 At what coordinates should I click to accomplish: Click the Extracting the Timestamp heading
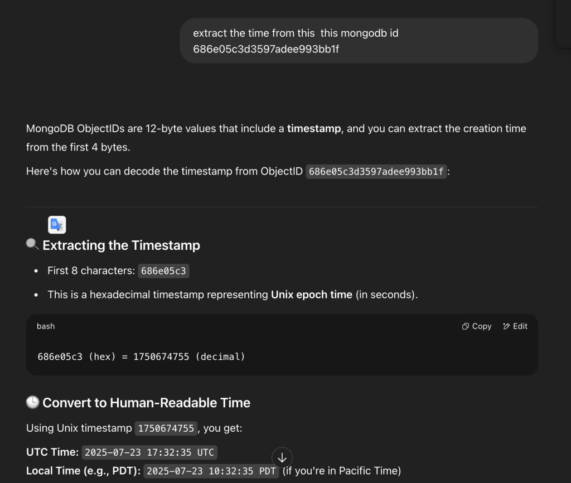[x=121, y=245]
